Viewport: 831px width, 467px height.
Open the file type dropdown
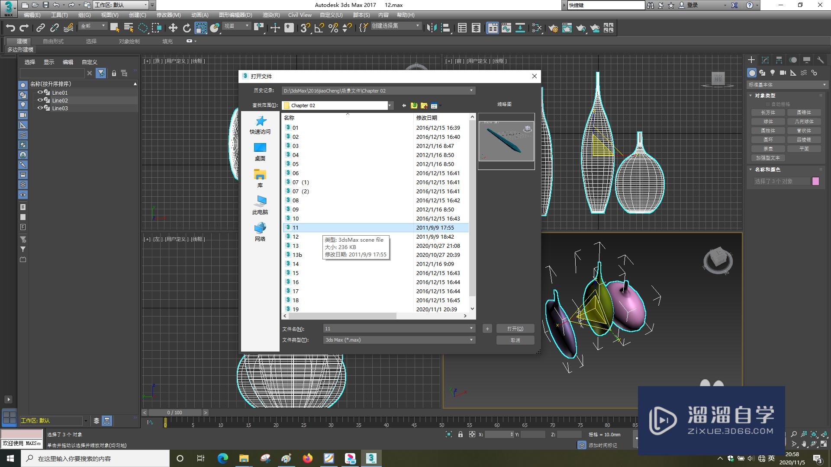coord(471,340)
